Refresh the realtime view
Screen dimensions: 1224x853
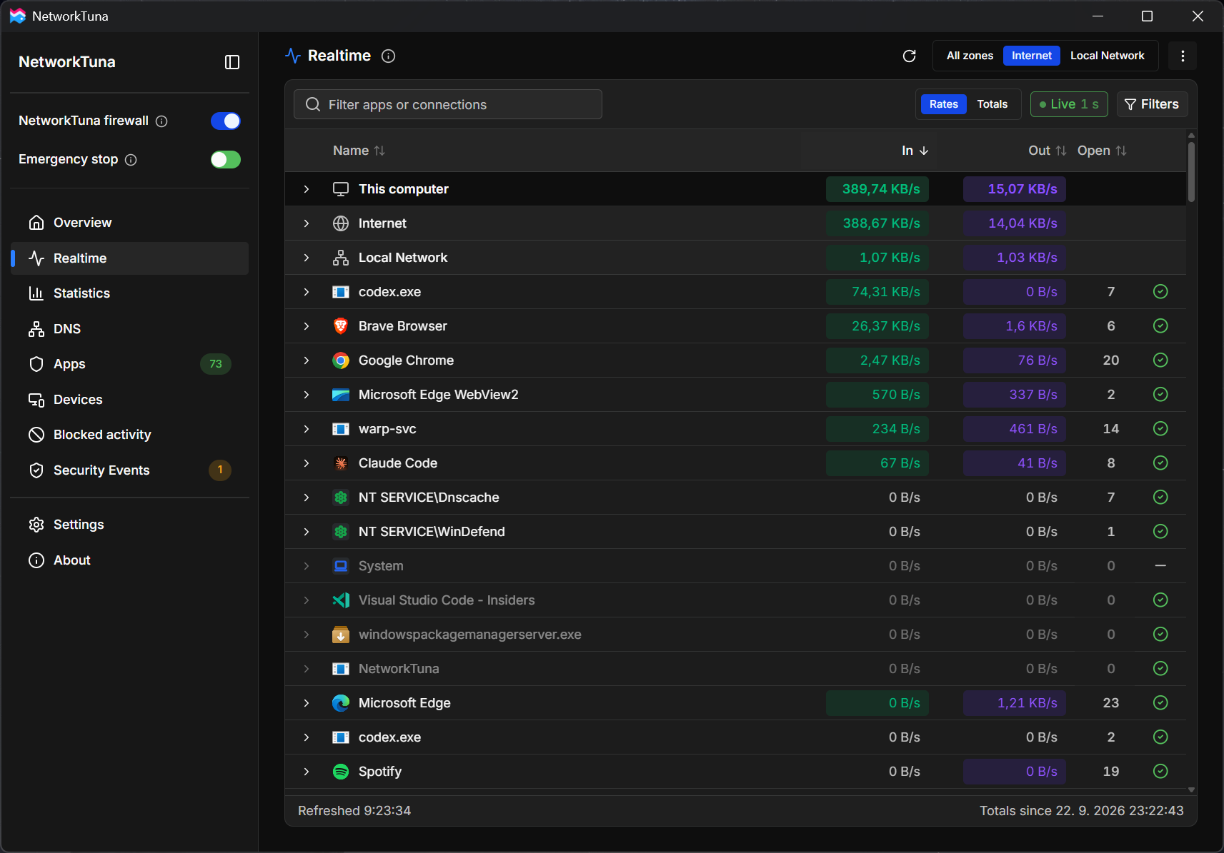[x=909, y=56]
